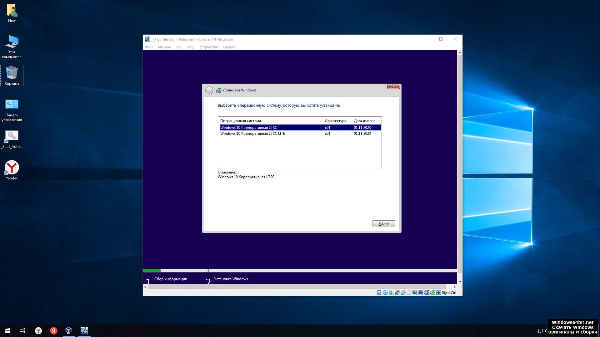This screenshot has height=337, width=600.
Task: Click the keyboard capture arrow icon
Action: point(439,293)
